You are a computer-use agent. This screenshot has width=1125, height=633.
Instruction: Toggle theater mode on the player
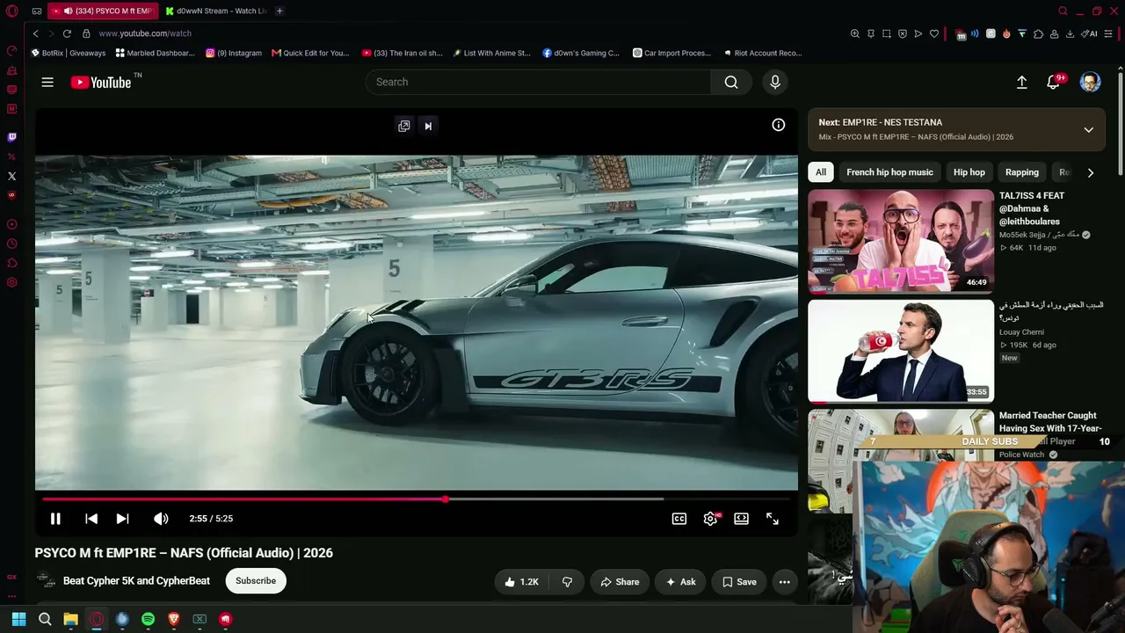(x=741, y=519)
